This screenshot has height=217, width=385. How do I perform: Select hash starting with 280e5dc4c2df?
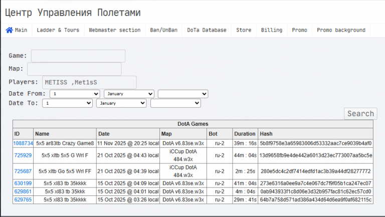[315, 171]
